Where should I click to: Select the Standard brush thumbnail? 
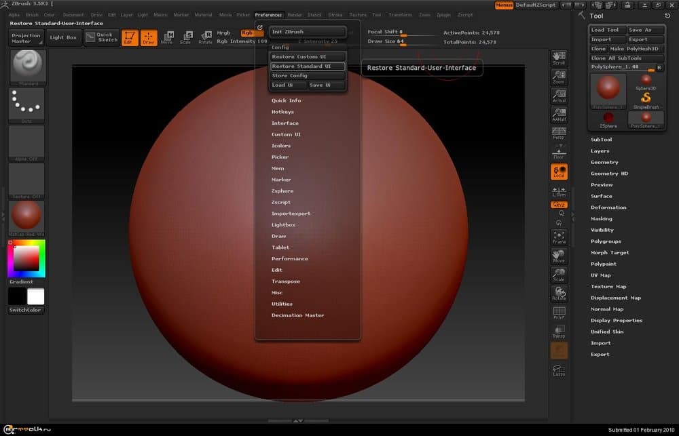click(28, 67)
